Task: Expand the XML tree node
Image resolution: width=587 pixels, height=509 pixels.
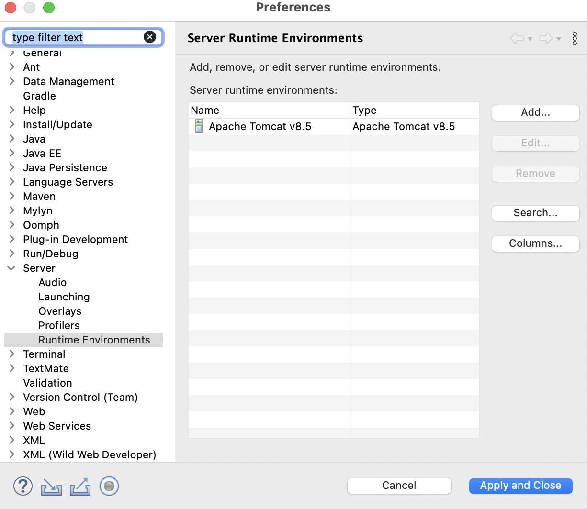Action: click(x=12, y=440)
